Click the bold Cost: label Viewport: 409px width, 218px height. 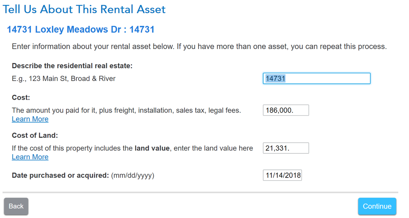click(x=21, y=97)
